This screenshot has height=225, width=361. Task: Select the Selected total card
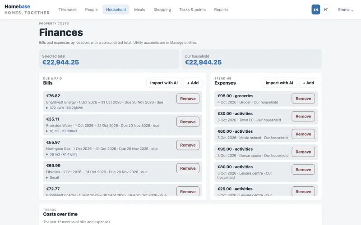(x=109, y=59)
